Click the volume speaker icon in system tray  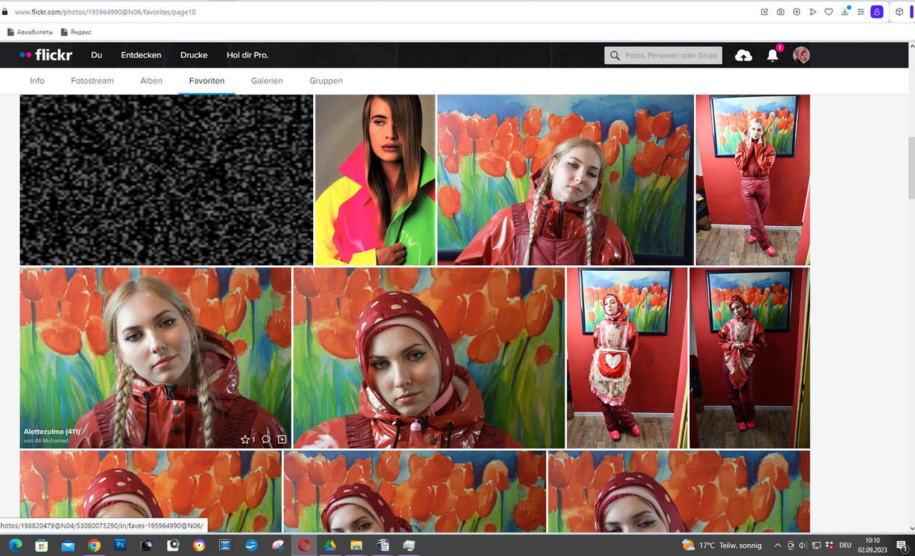[803, 545]
